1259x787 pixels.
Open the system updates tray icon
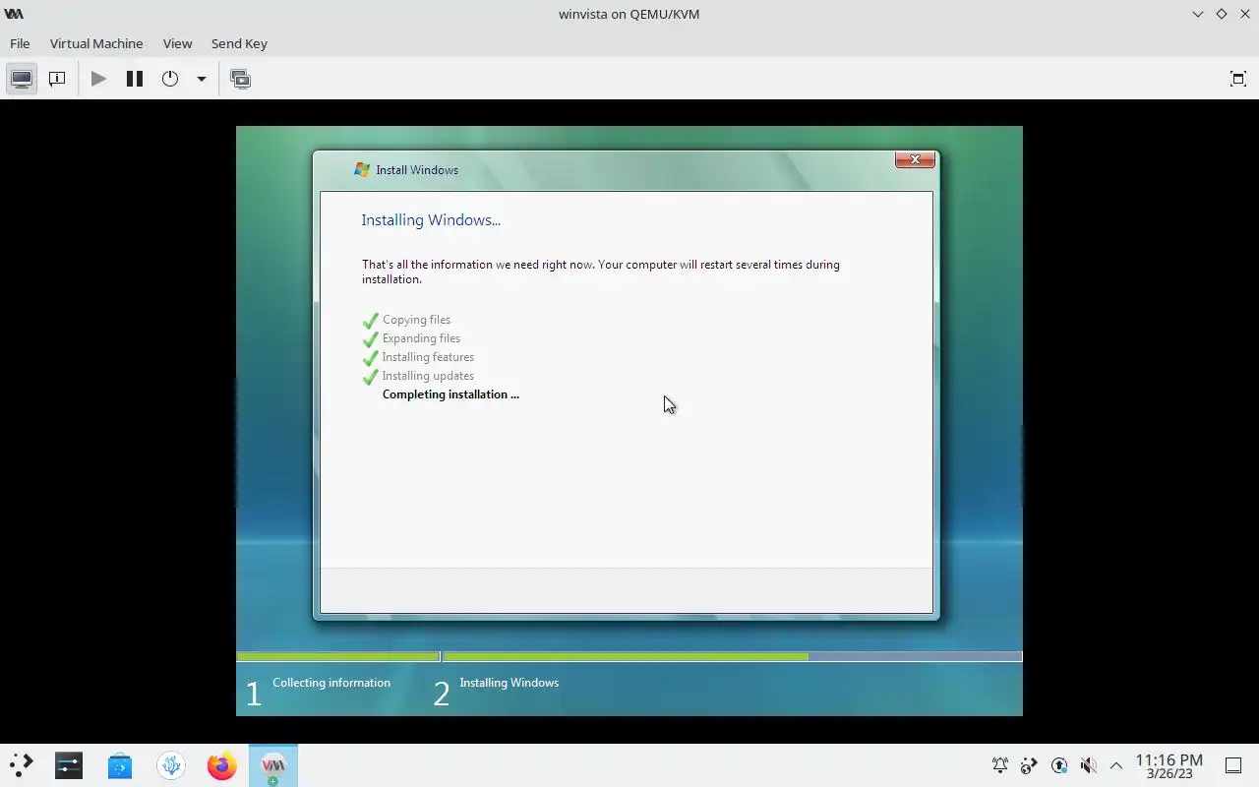click(x=1058, y=765)
